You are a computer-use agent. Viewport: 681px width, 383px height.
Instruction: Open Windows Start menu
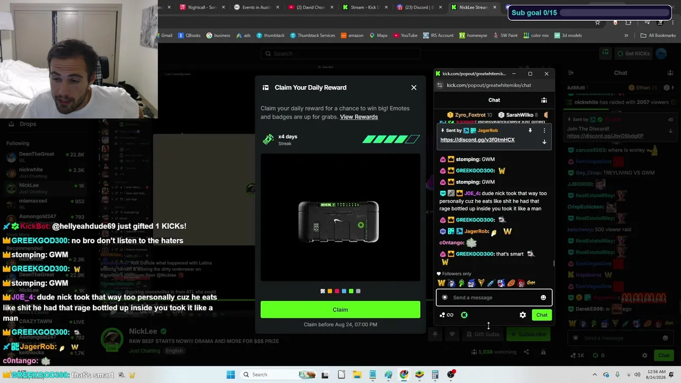pyautogui.click(x=230, y=374)
